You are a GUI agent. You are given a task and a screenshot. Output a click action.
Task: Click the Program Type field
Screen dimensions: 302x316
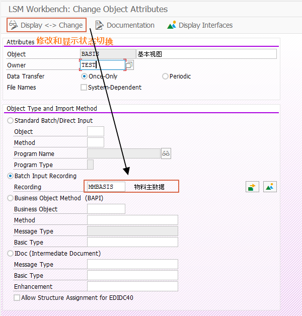[x=90, y=165]
